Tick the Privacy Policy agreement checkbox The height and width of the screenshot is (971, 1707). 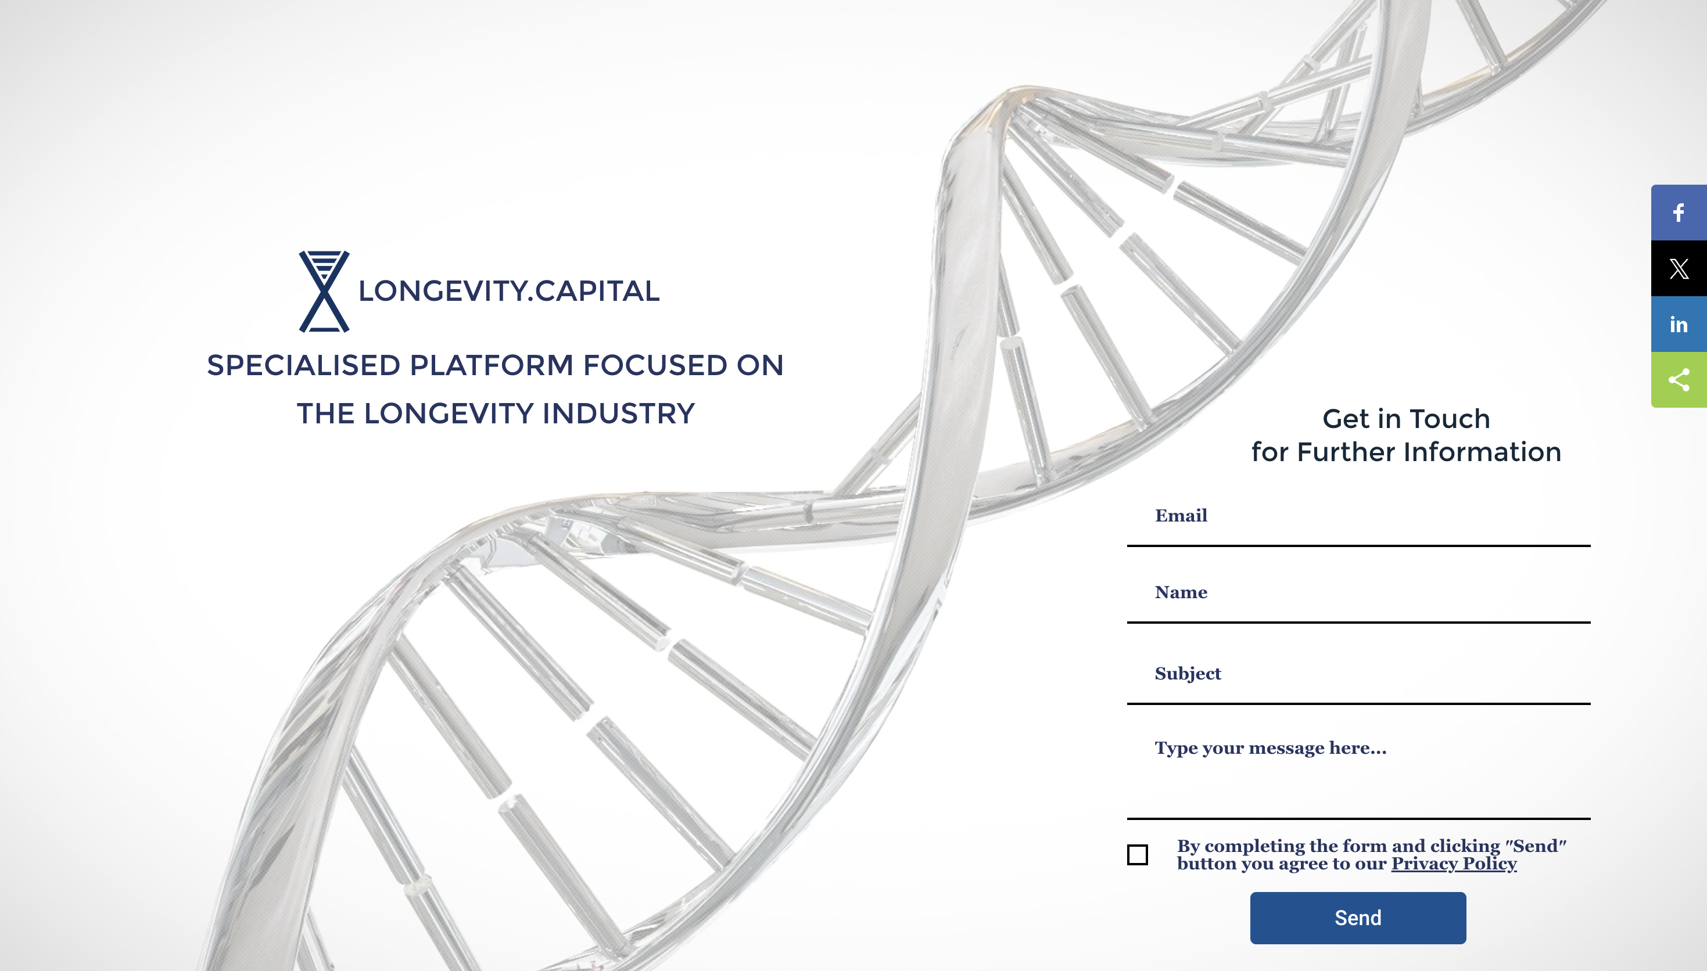[x=1138, y=854]
